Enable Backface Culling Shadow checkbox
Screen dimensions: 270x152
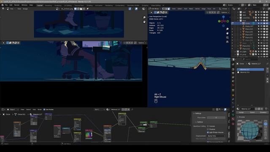click(x=208, y=129)
